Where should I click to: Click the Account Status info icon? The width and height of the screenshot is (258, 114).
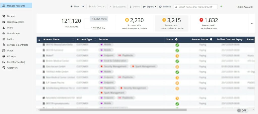211,39
